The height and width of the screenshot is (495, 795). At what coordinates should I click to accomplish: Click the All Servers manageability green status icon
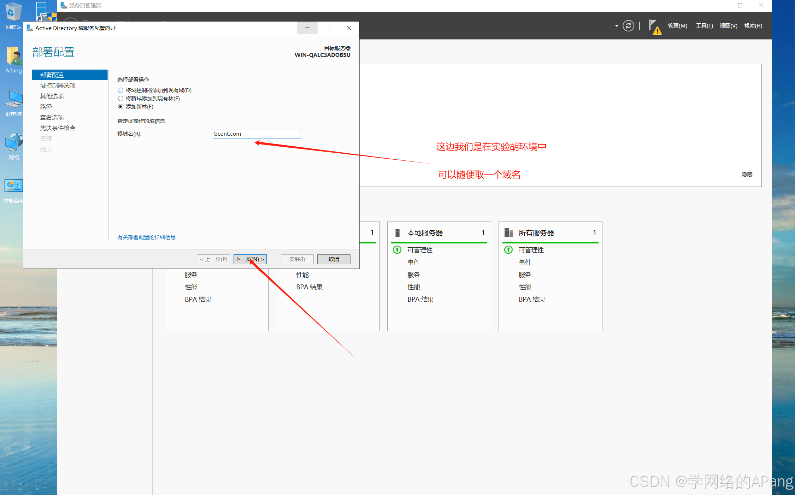(508, 250)
